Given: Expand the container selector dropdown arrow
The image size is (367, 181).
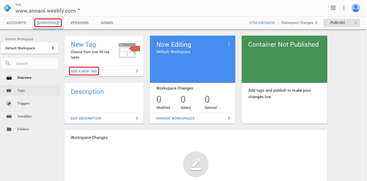Looking at the screenshot, I should [79, 10].
